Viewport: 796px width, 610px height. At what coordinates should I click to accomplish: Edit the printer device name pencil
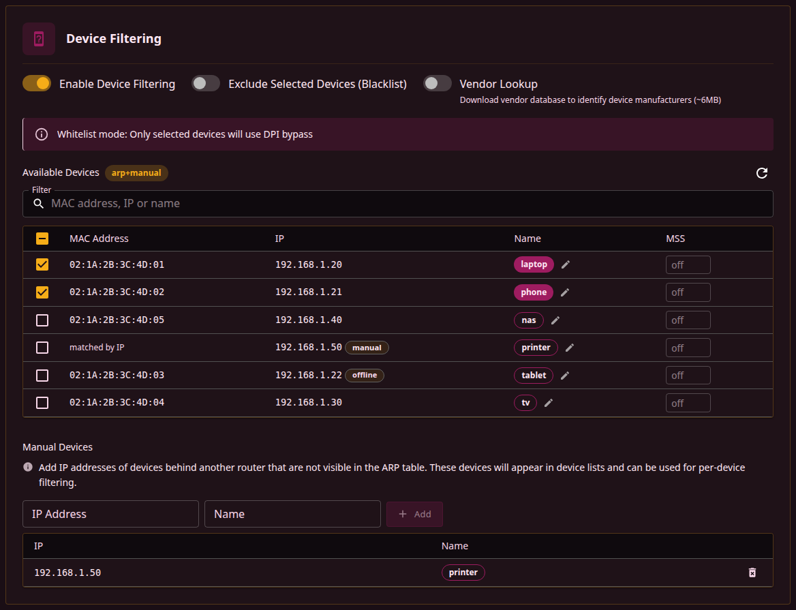click(570, 348)
